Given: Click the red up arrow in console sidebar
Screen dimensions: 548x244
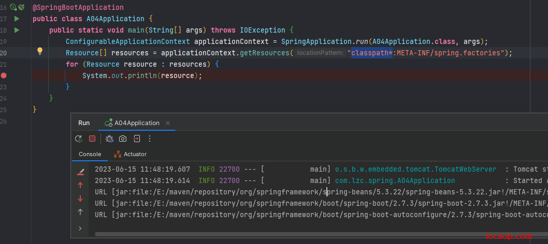Looking at the screenshot, I should click(80, 185).
